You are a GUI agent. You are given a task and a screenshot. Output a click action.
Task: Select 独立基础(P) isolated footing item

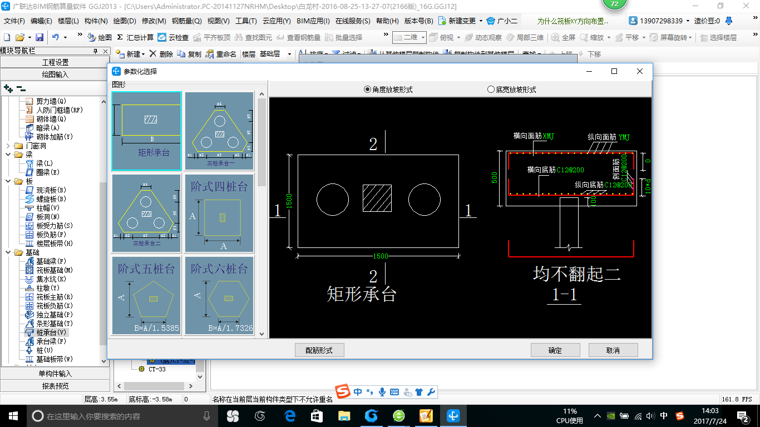(49, 315)
